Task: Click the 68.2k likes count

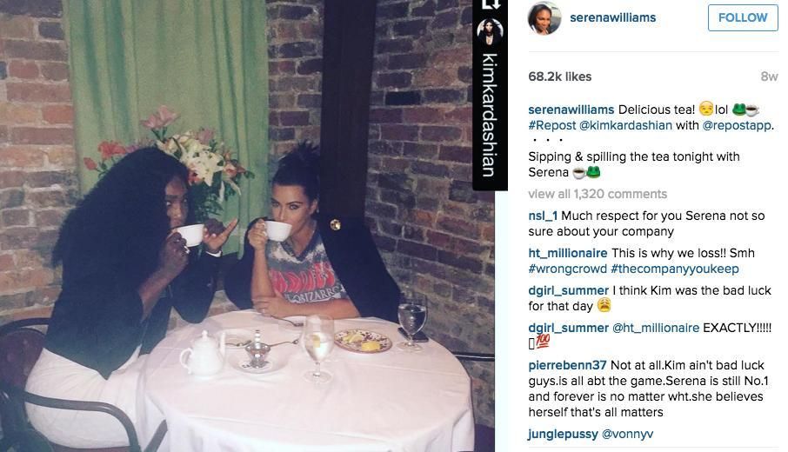Action: point(560,76)
